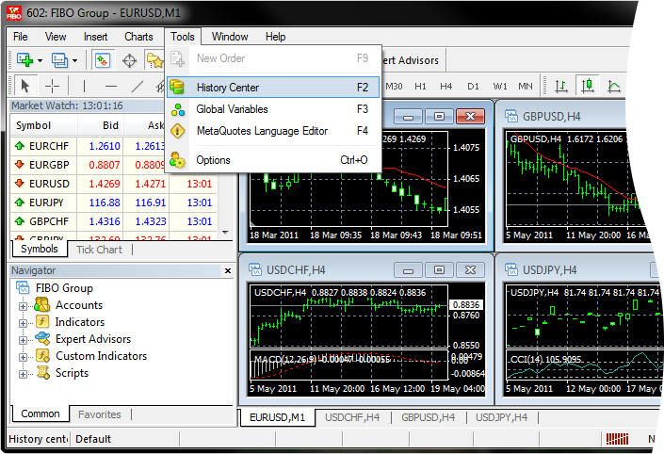Open the Tick Chart tab
Viewport: 664px width, 454px height.
pyautogui.click(x=99, y=250)
